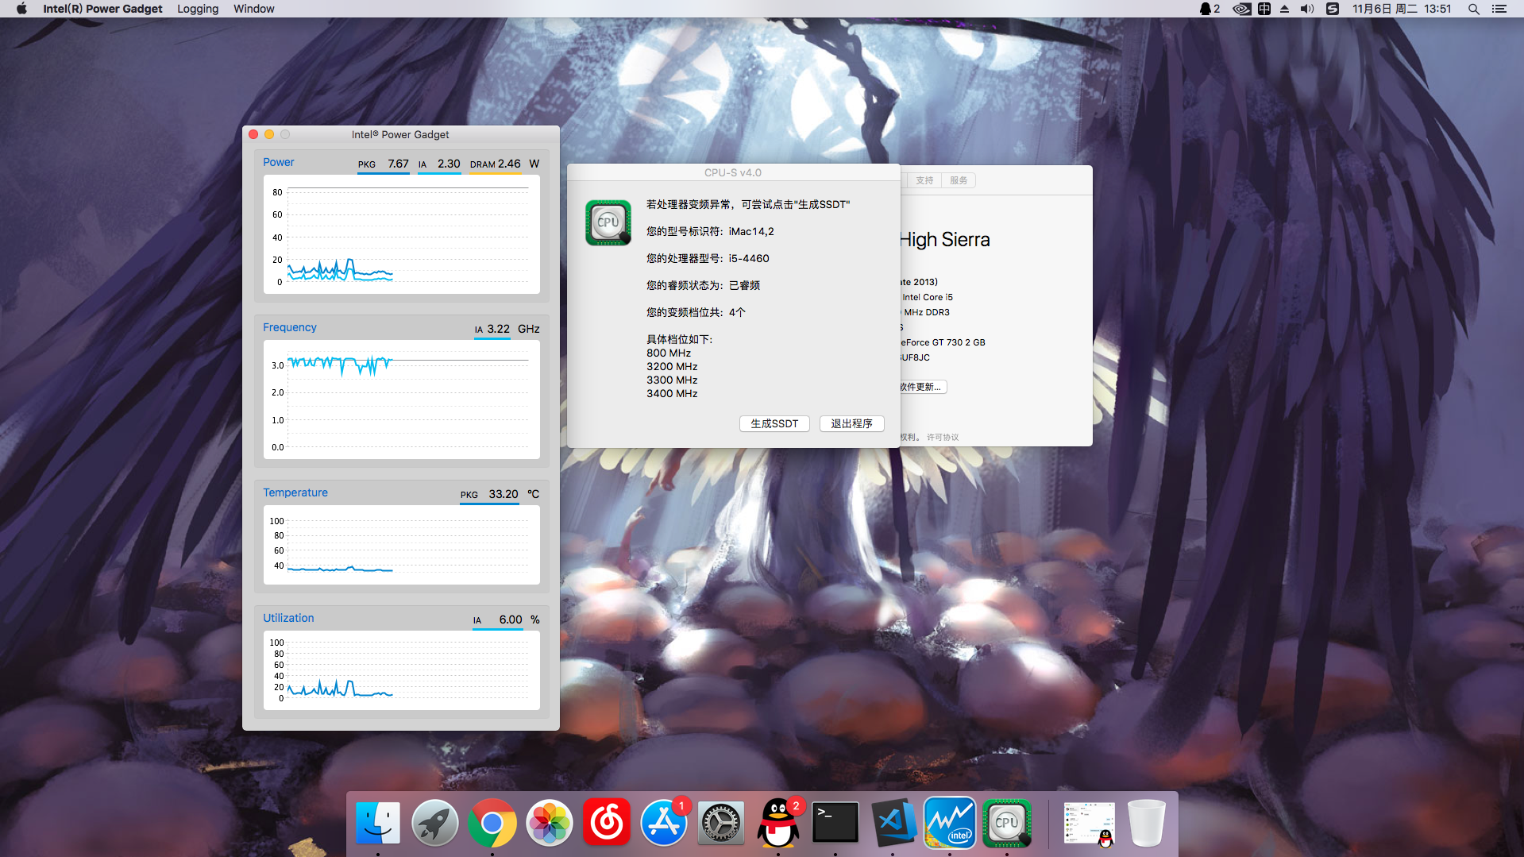Click the Temperature graph area

[401, 545]
